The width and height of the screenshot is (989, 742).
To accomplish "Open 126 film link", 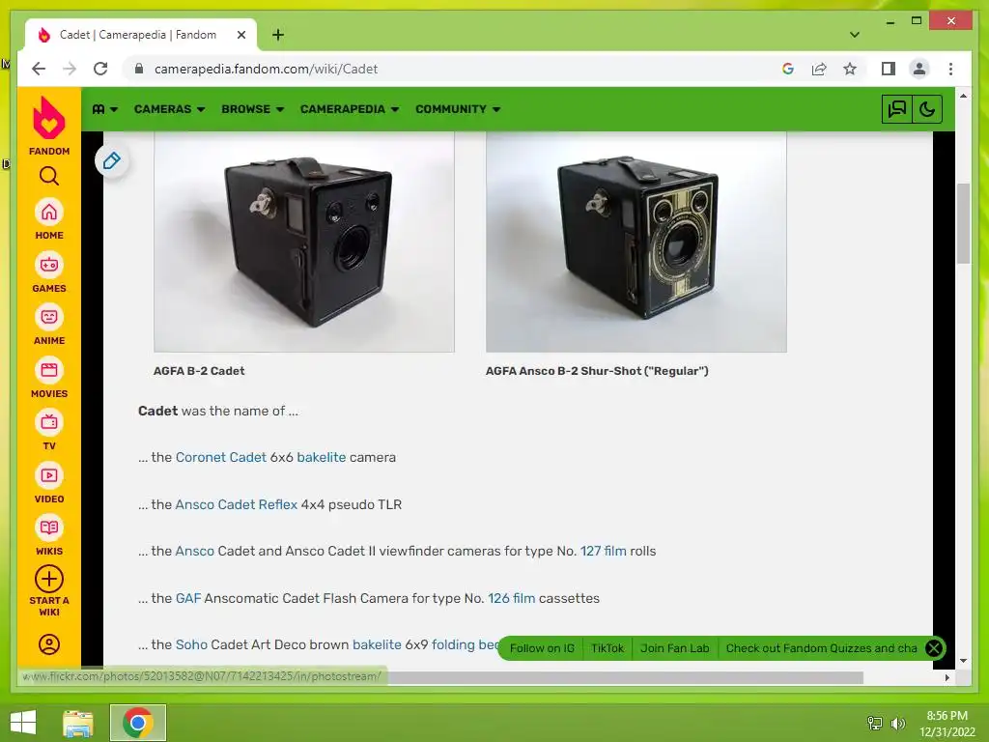I will 512,598.
